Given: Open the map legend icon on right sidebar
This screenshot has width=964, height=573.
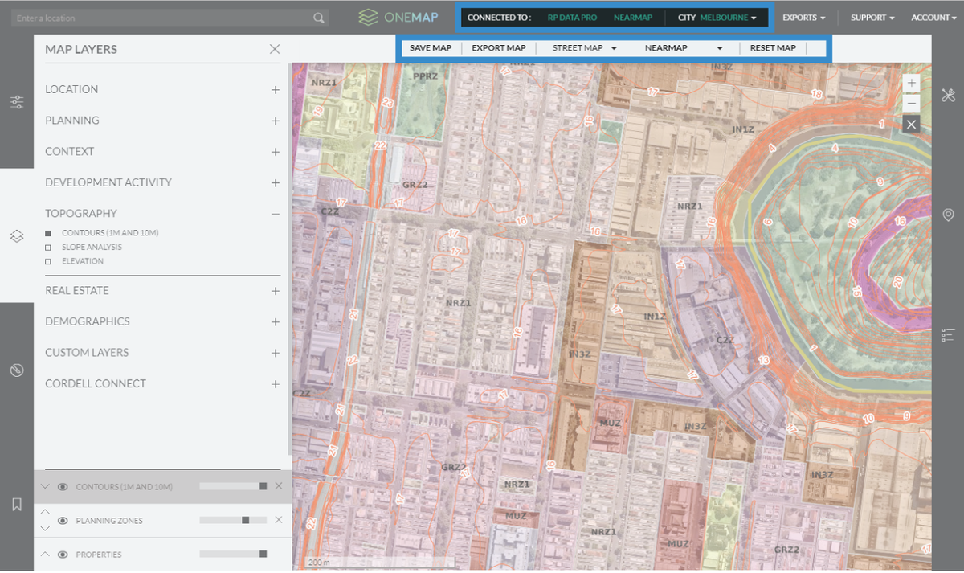Looking at the screenshot, I should coord(947,334).
